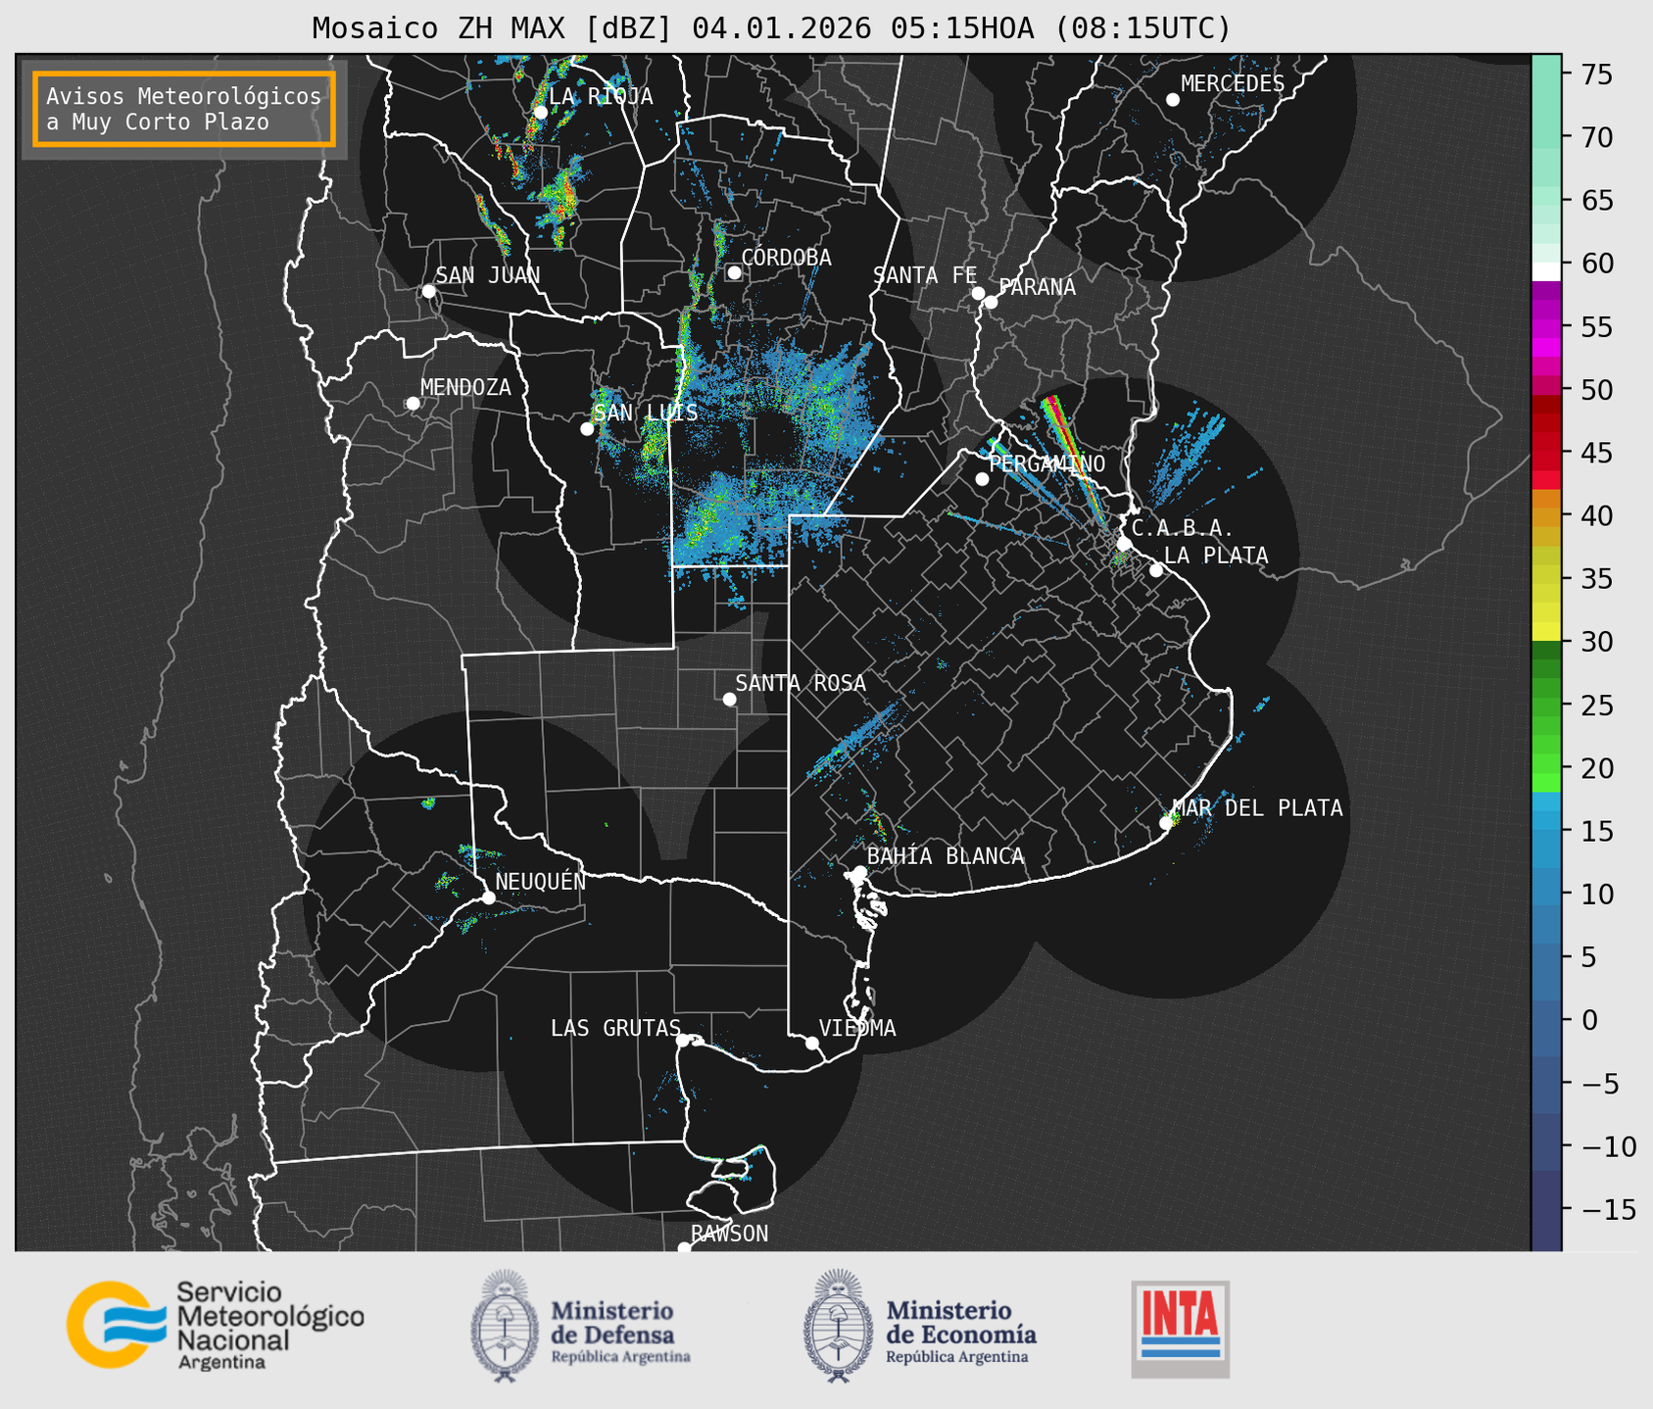Select the Mendoza city marker
The width and height of the screenshot is (1653, 1409).
(413, 404)
